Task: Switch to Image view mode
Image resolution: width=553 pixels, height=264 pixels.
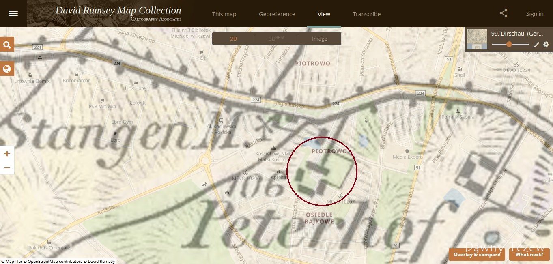Action: pyautogui.click(x=319, y=39)
